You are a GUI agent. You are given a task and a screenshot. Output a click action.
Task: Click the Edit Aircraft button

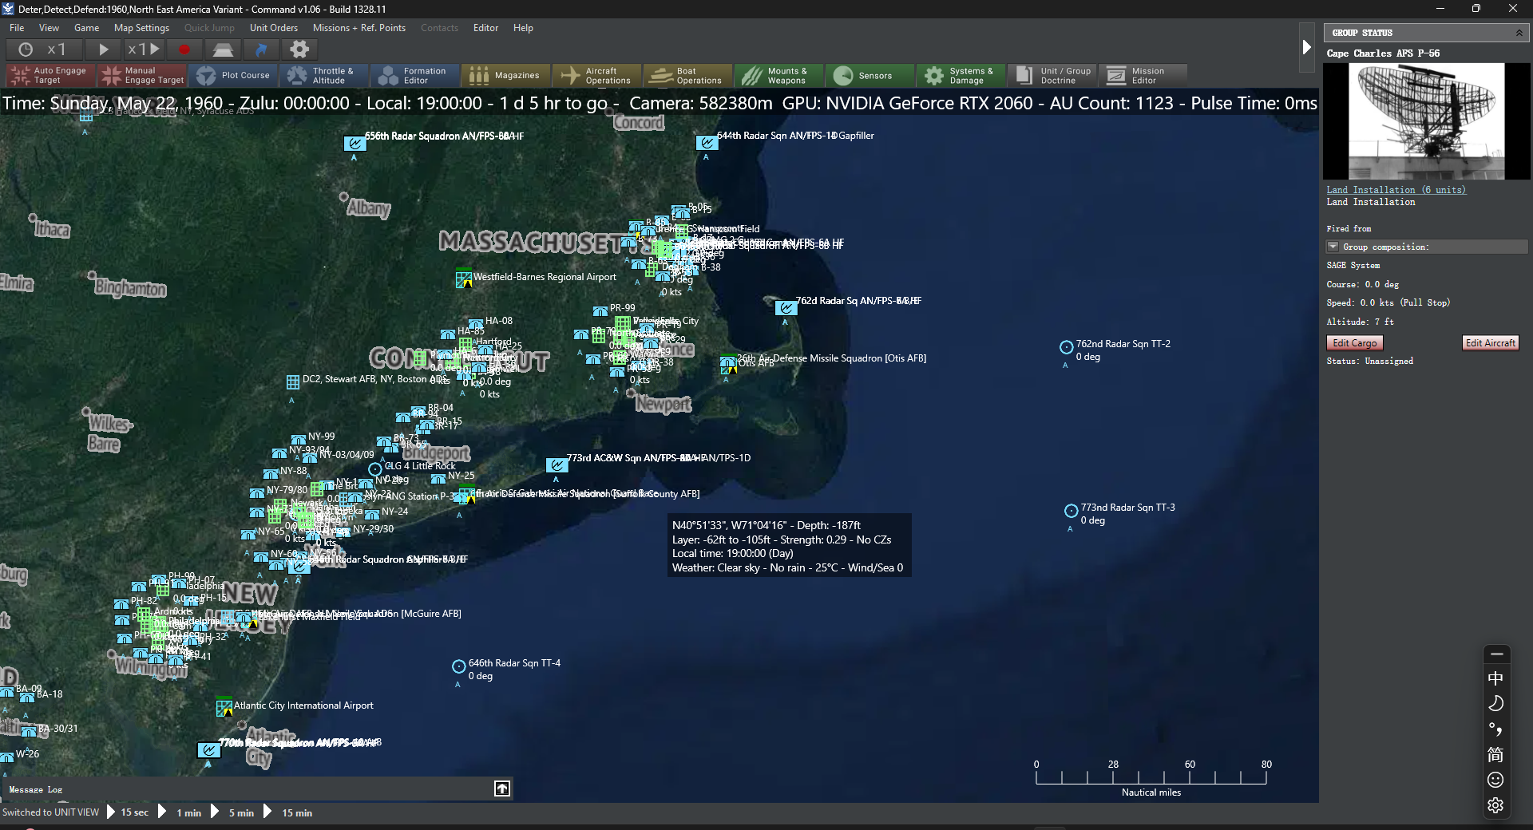[1491, 343]
